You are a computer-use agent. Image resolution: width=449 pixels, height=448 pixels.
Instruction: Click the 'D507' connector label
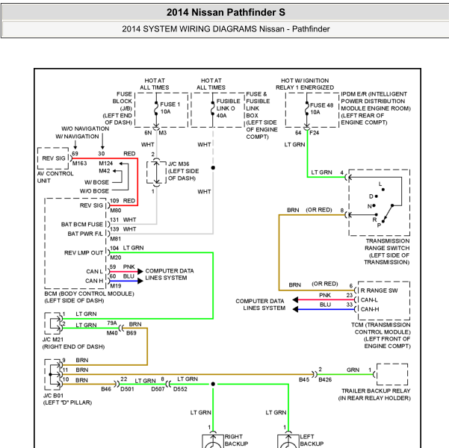(x=158, y=389)
